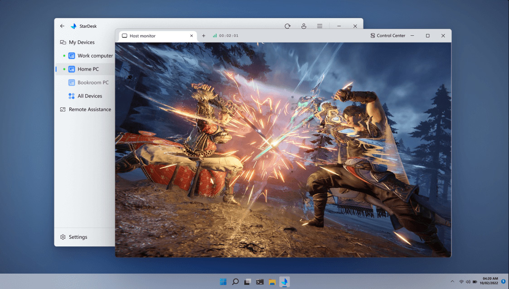This screenshot has width=509, height=289.
Task: Click the StarDesk bird logo
Action: click(74, 26)
